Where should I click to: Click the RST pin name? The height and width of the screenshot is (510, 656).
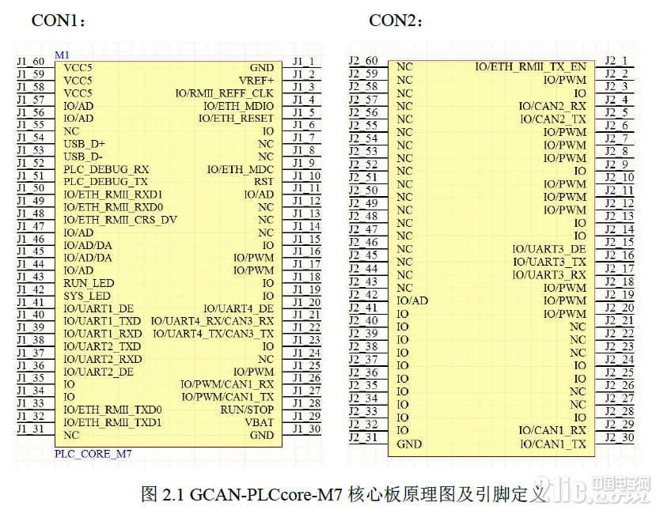pos(264,182)
